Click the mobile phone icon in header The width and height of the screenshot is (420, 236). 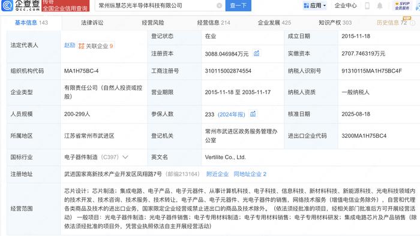367,5
